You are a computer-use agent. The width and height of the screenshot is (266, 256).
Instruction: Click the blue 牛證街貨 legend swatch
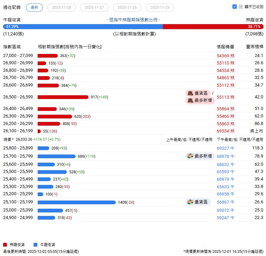point(35,245)
